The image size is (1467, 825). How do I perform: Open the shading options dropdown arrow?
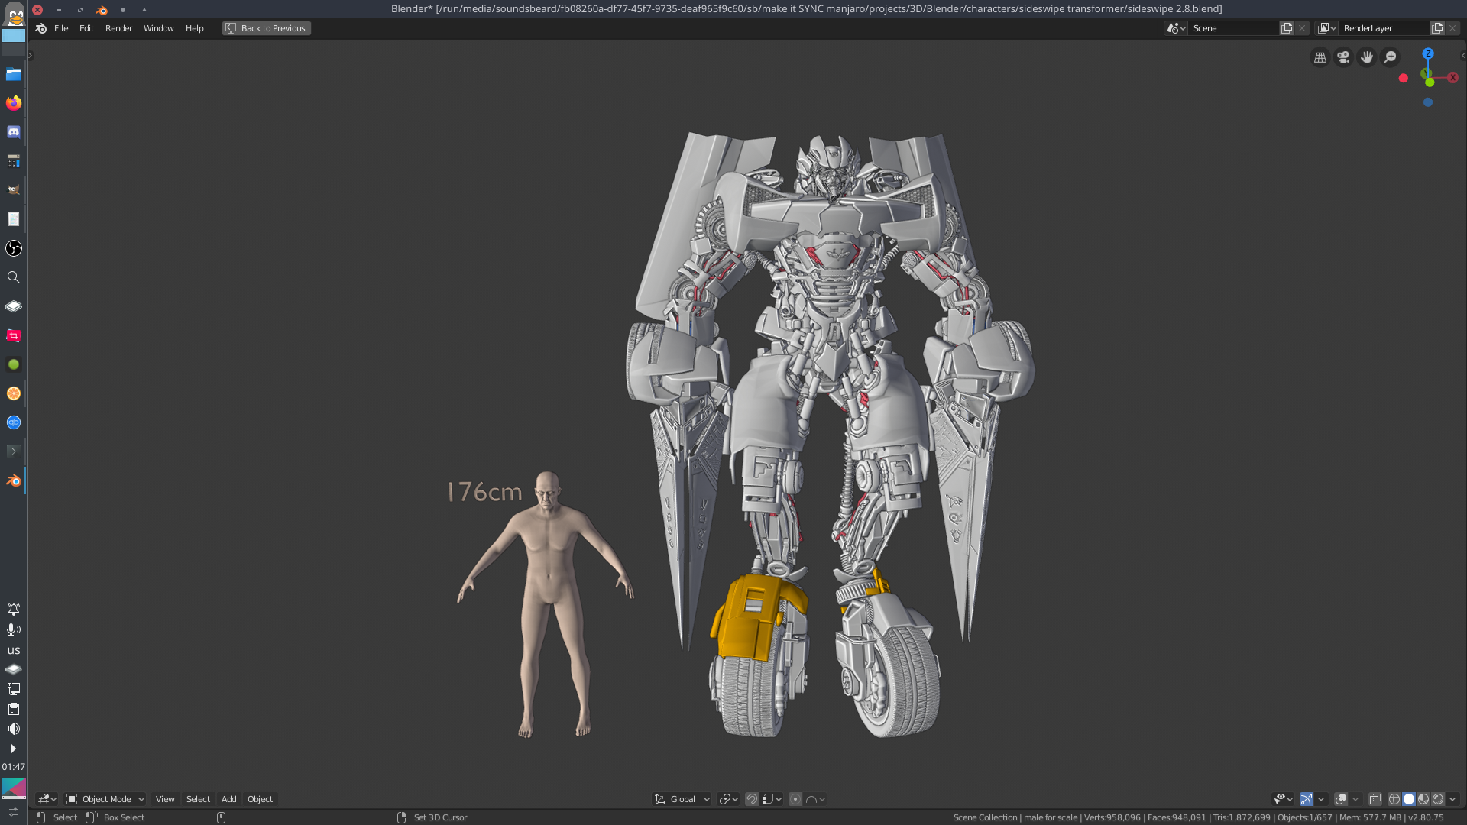click(1452, 799)
